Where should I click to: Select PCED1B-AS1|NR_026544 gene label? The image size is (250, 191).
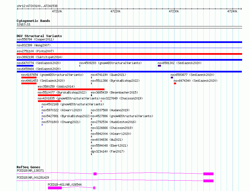click(x=65, y=185)
